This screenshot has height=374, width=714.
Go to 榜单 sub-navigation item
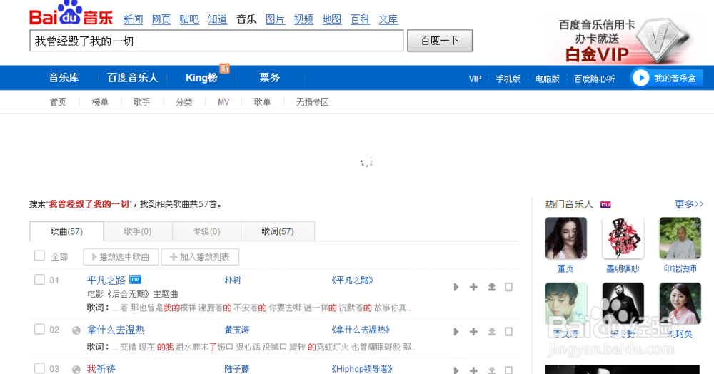[x=100, y=102]
